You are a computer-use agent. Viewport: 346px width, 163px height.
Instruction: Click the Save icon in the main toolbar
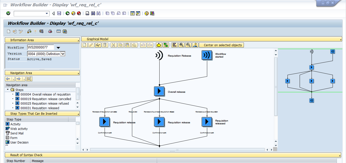(59, 13)
